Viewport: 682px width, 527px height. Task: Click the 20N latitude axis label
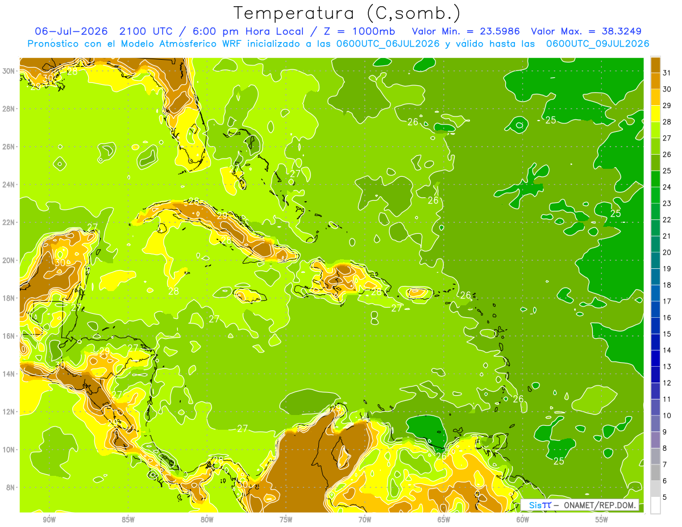pyautogui.click(x=8, y=260)
